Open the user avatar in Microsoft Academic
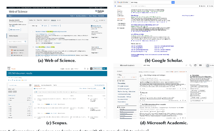Image resolution: width=214 pixels, height=131 pixels. (208, 65)
